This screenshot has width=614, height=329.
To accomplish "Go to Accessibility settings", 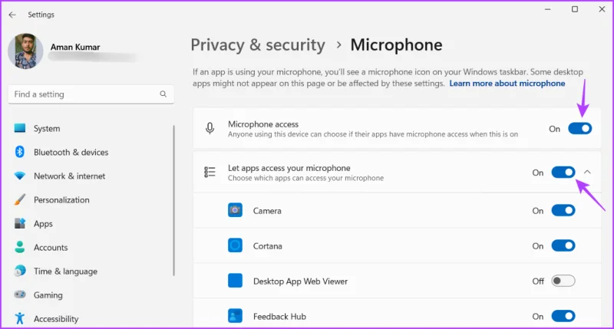I will pyautogui.click(x=56, y=319).
